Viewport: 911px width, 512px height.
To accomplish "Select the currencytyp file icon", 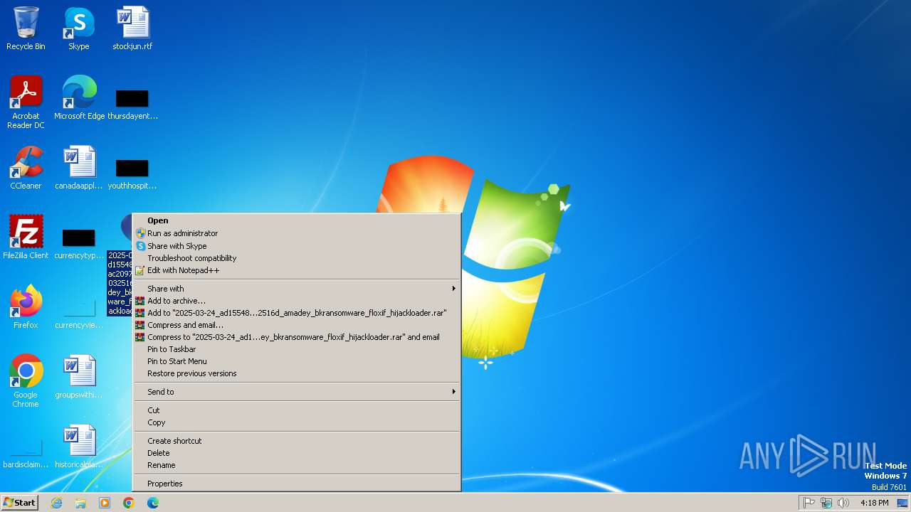I will coord(79,242).
